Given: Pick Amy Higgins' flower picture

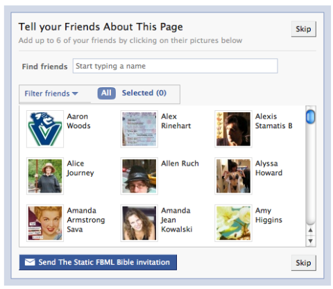Looking at the screenshot, I should point(233,223).
